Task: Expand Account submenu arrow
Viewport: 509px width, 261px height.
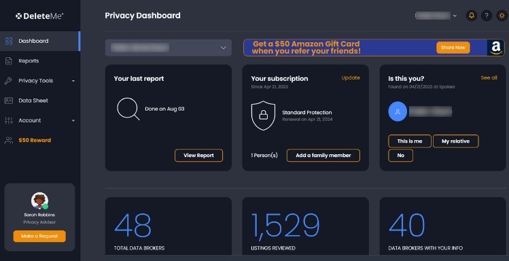Action: (x=73, y=120)
